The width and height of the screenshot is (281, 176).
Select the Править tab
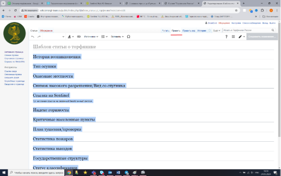176,31
